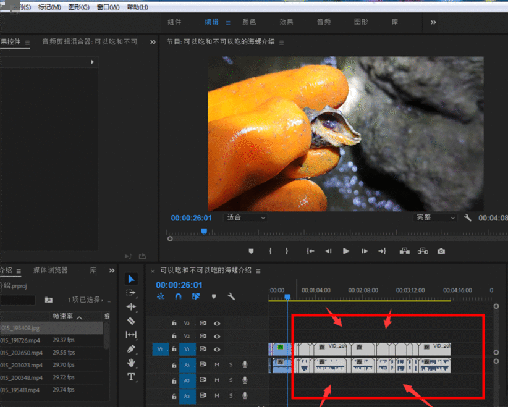Open the 适合 zoom level dropdown

click(245, 218)
